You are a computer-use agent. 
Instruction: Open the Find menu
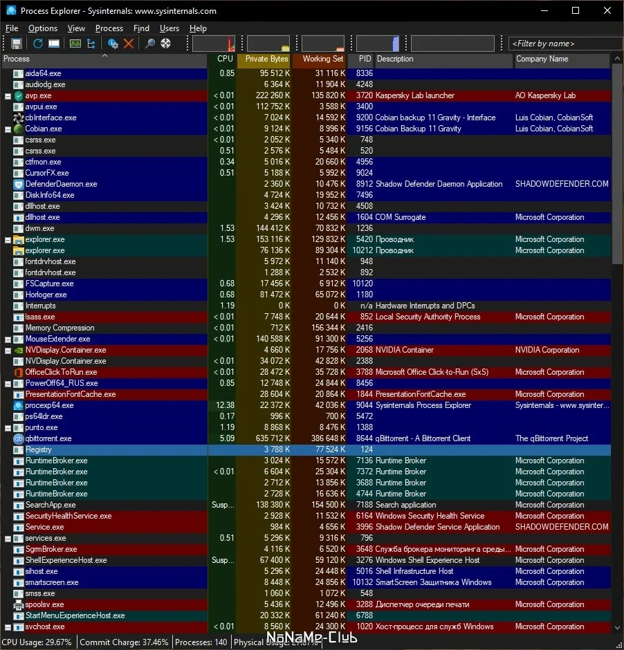pyautogui.click(x=141, y=28)
